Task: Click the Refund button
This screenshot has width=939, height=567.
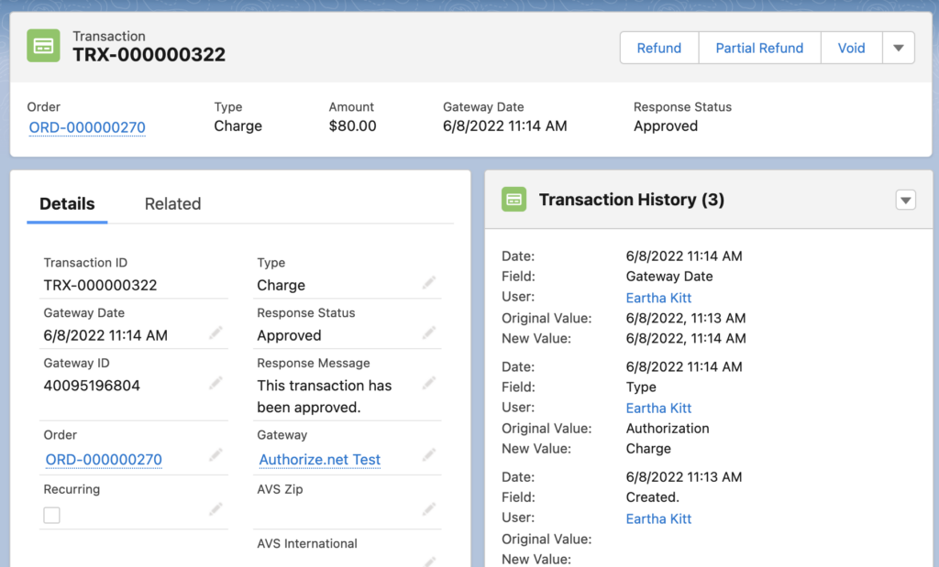Action: pyautogui.click(x=659, y=48)
